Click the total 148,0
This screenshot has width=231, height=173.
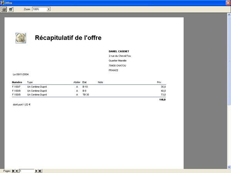(162, 100)
